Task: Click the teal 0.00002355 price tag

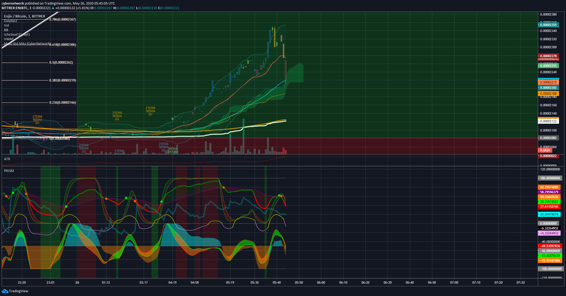Action: (x=548, y=25)
